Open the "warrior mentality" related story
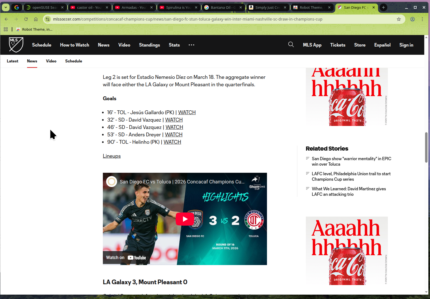 [x=351, y=161]
